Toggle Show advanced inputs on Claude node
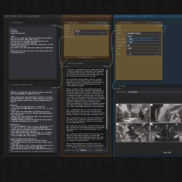Image resolution: width=182 pixels, height=182 pixels. pyautogui.click(x=86, y=58)
